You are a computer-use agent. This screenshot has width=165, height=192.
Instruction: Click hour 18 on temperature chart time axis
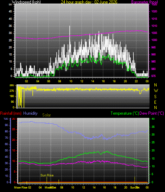(115, 187)
